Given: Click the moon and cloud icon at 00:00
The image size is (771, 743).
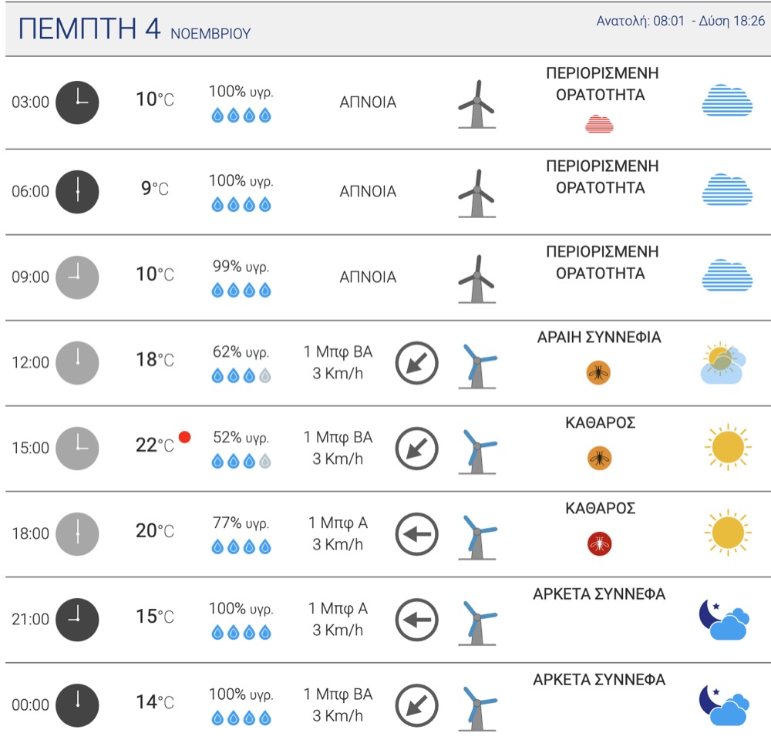Looking at the screenshot, I should pyautogui.click(x=724, y=704).
